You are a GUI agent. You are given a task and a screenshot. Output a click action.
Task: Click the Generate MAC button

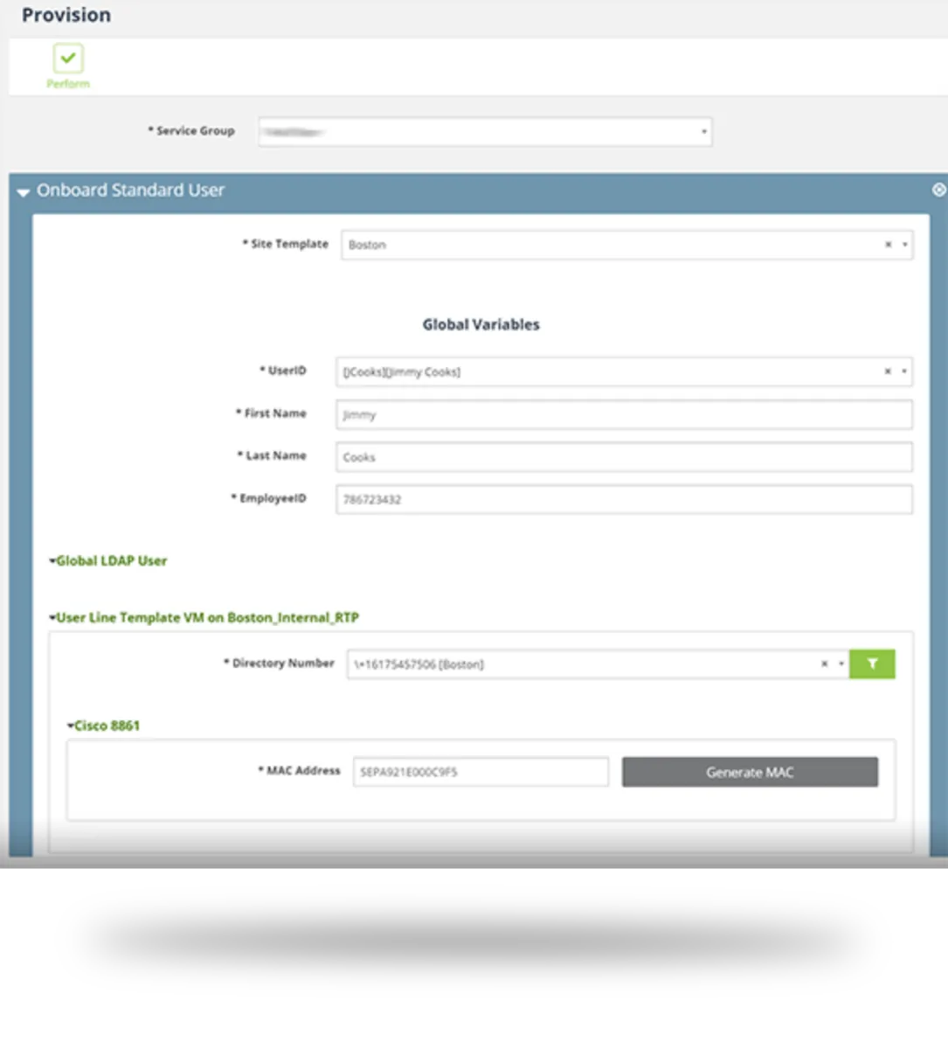tap(750, 772)
